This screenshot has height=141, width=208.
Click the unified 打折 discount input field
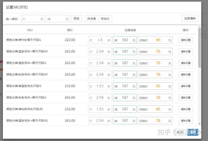click(x=32, y=19)
